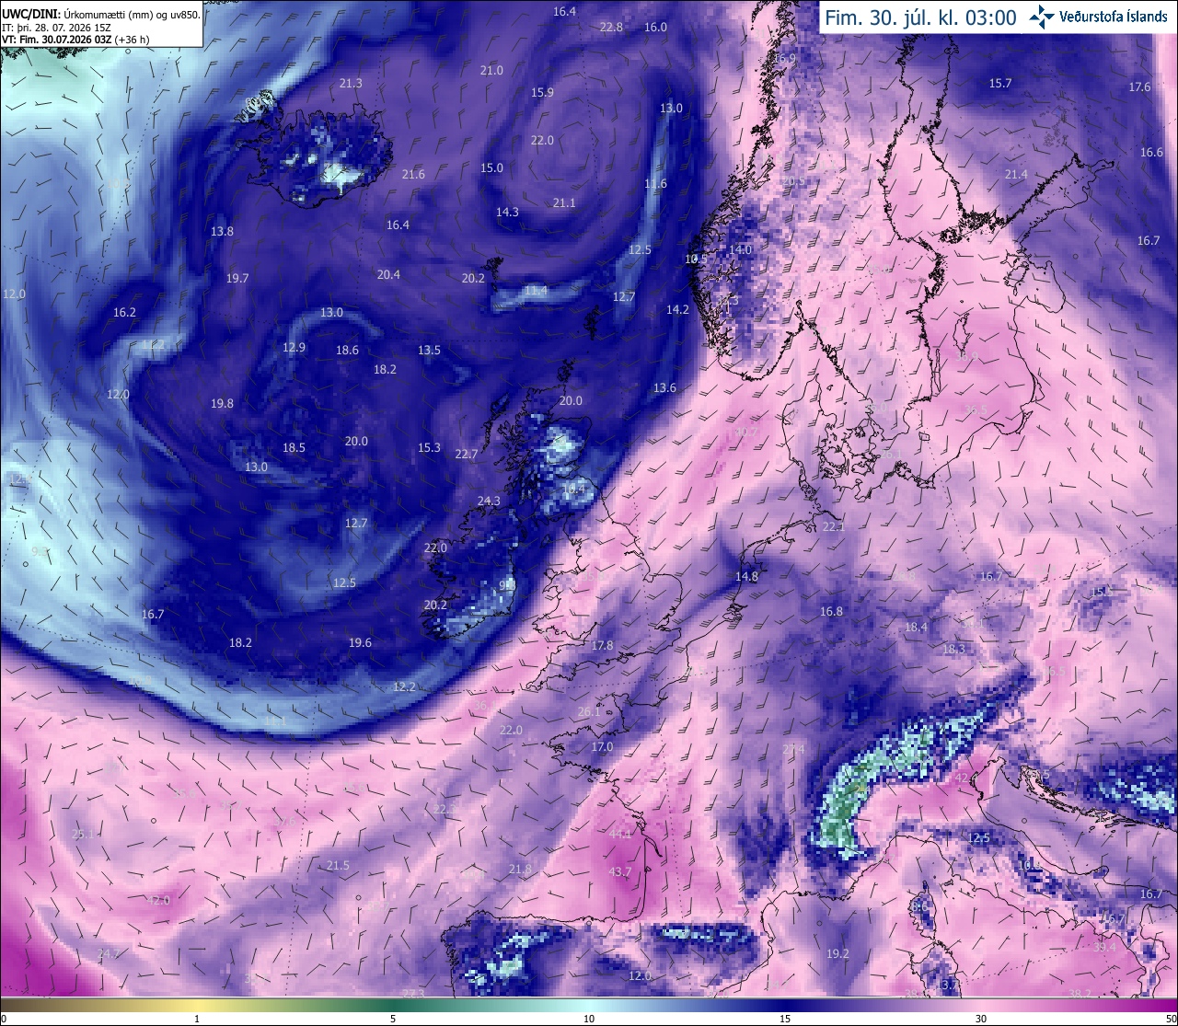Click the Veðurstofa Íslands logo icon
Image resolution: width=1178 pixels, height=1026 pixels.
pos(1042,17)
